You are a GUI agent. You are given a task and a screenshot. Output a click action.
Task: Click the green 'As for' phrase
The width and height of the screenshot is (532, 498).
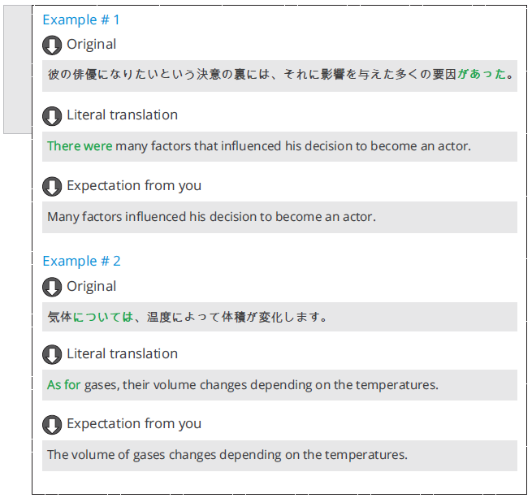[64, 384]
